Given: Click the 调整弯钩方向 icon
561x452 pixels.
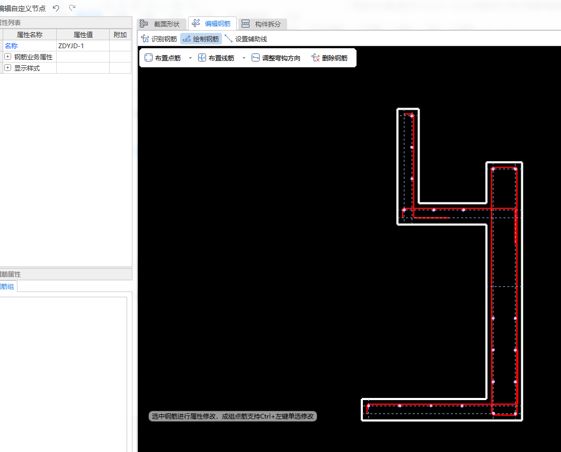Looking at the screenshot, I should (255, 58).
